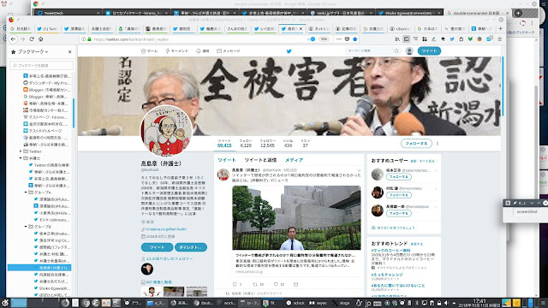
Task: Click the Pocket save icon in address bar
Action: [347, 39]
